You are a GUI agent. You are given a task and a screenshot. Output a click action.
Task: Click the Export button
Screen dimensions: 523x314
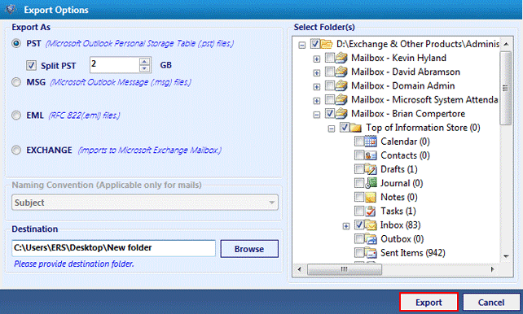[x=429, y=303]
